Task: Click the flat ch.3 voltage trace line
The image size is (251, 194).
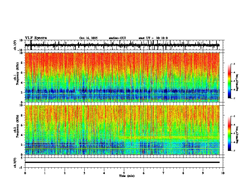Action: 122,162
